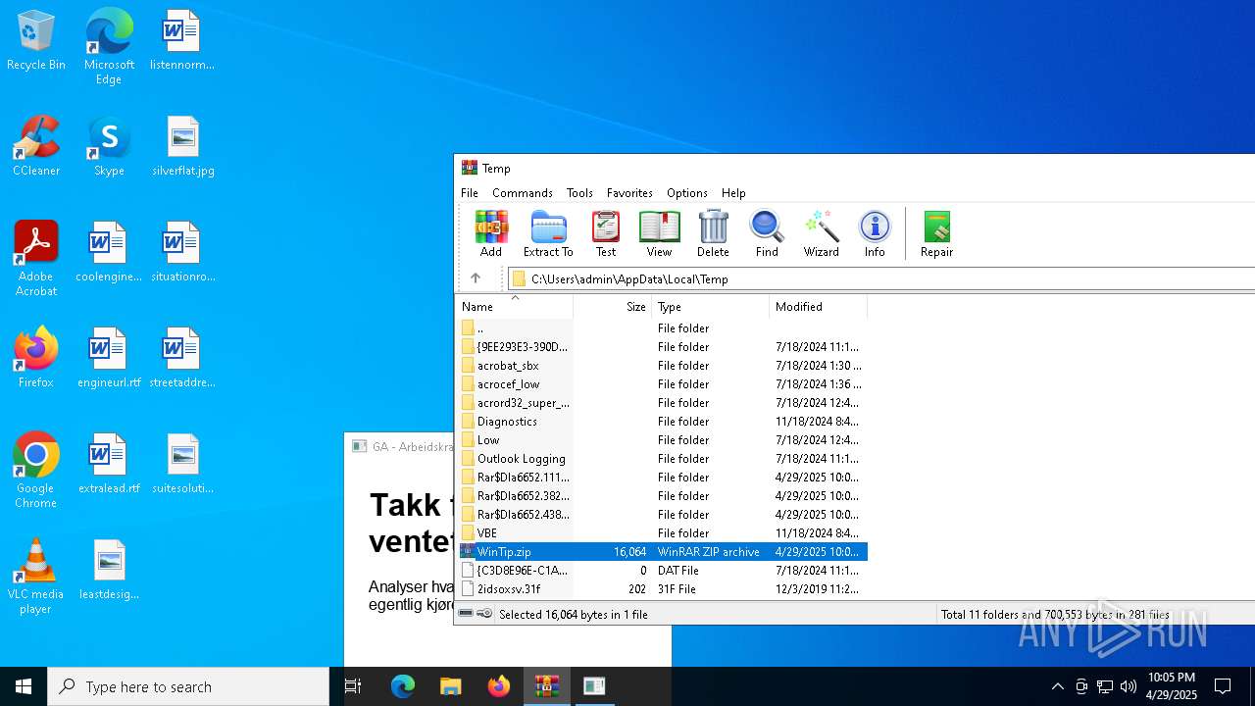1255x706 pixels.
Task: Open the Google Chrome desktop shortcut
Action: pyautogui.click(x=36, y=471)
